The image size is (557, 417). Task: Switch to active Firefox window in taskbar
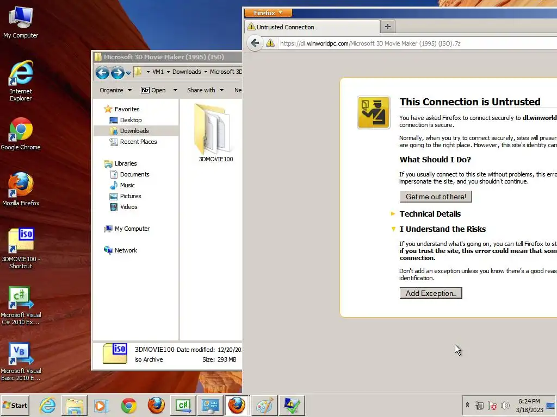(237, 405)
